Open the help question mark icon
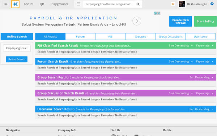This screenshot has height=136, width=217. [x=212, y=4]
